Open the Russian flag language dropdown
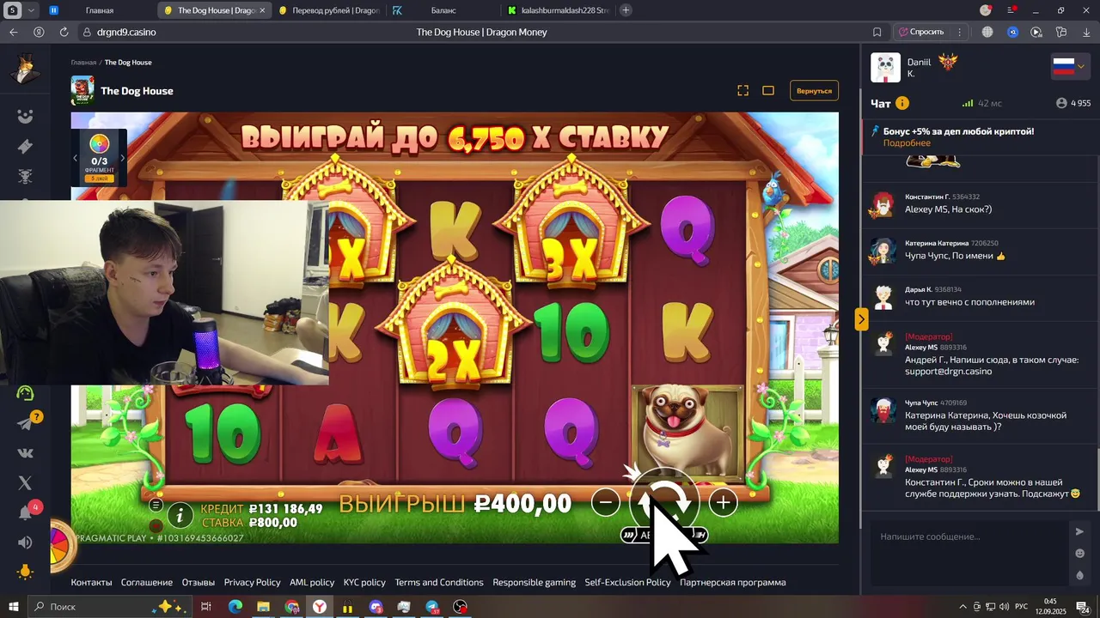1100x618 pixels. coord(1070,66)
